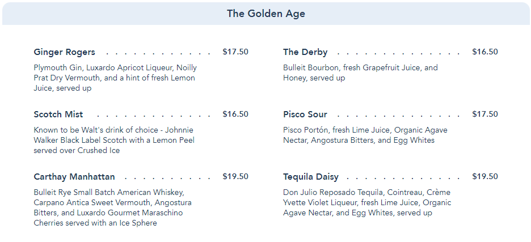
Task: Select the Pisco Sour drink title
Action: [x=305, y=114]
